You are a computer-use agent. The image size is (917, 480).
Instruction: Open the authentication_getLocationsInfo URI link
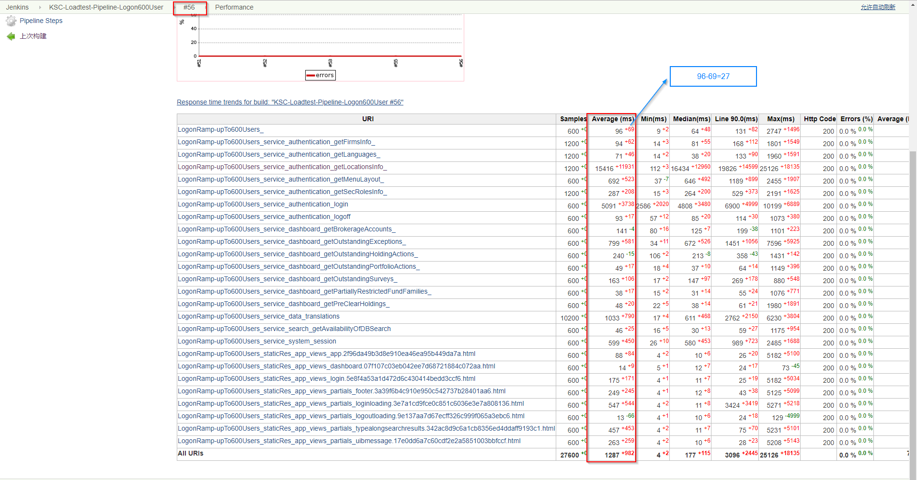point(282,167)
